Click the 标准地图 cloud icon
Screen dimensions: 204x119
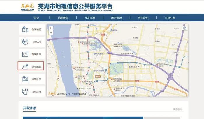(25, 67)
